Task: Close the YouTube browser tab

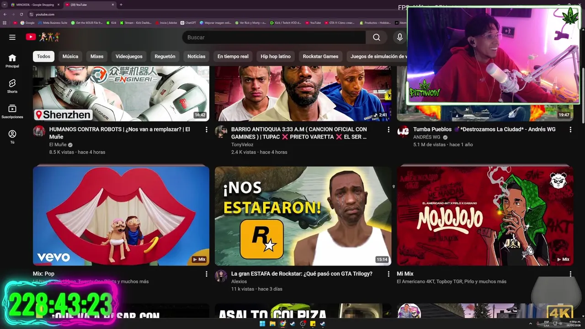Action: click(113, 5)
